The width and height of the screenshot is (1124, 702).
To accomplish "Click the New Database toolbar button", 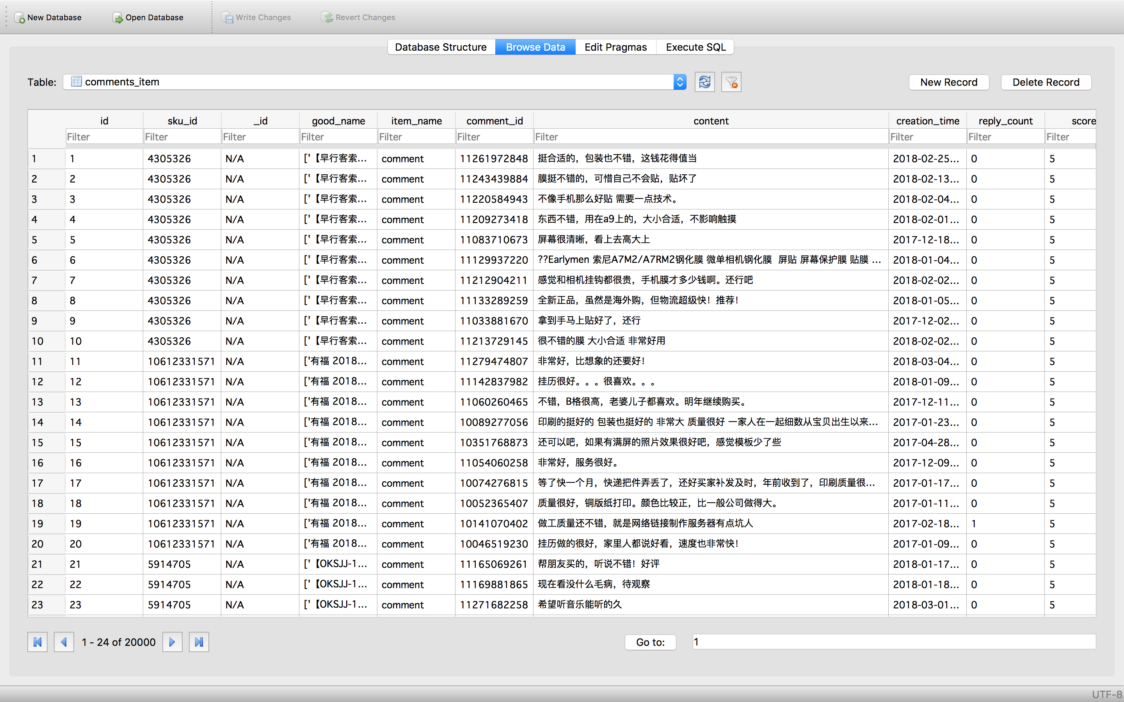I will point(48,18).
